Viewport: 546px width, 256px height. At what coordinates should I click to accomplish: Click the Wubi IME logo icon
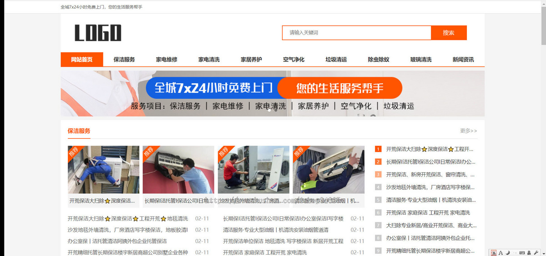[x=494, y=253]
